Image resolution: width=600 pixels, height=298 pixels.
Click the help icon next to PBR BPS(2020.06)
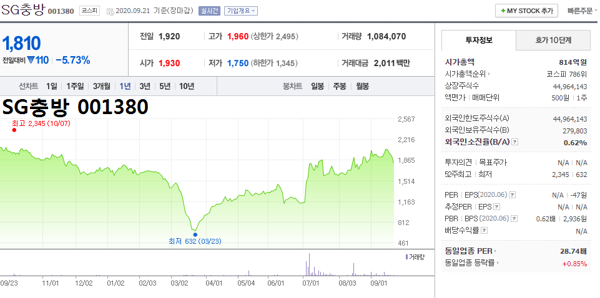click(514, 219)
